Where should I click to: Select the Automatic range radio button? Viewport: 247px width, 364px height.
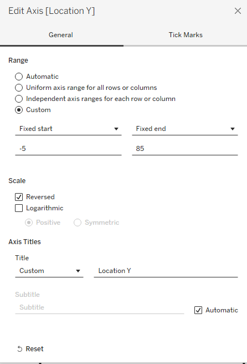click(19, 77)
